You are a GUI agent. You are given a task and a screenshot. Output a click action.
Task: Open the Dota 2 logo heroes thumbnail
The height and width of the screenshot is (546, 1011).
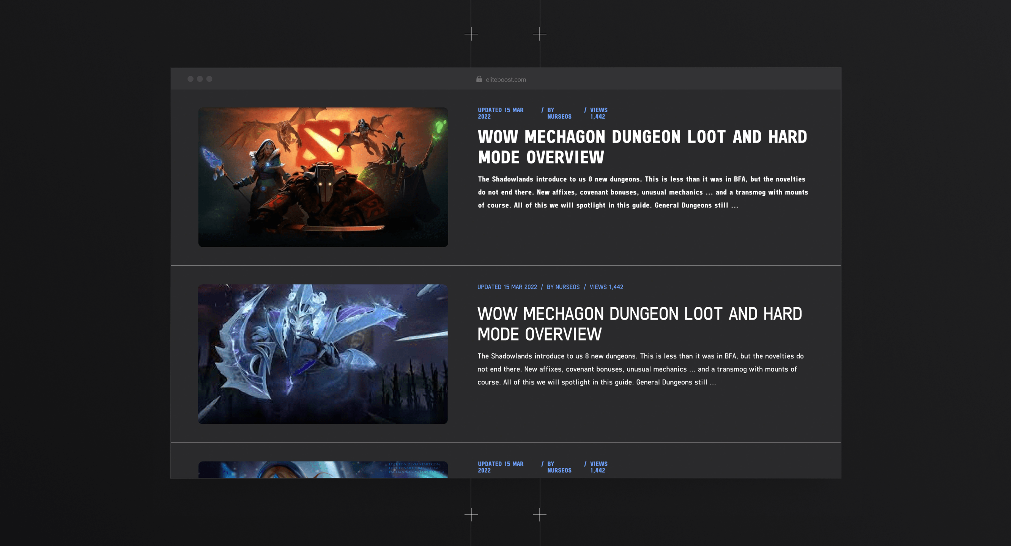click(323, 177)
